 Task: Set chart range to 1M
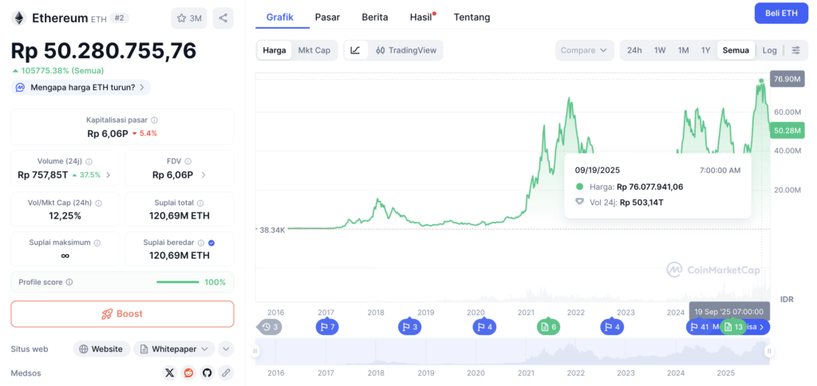click(683, 50)
